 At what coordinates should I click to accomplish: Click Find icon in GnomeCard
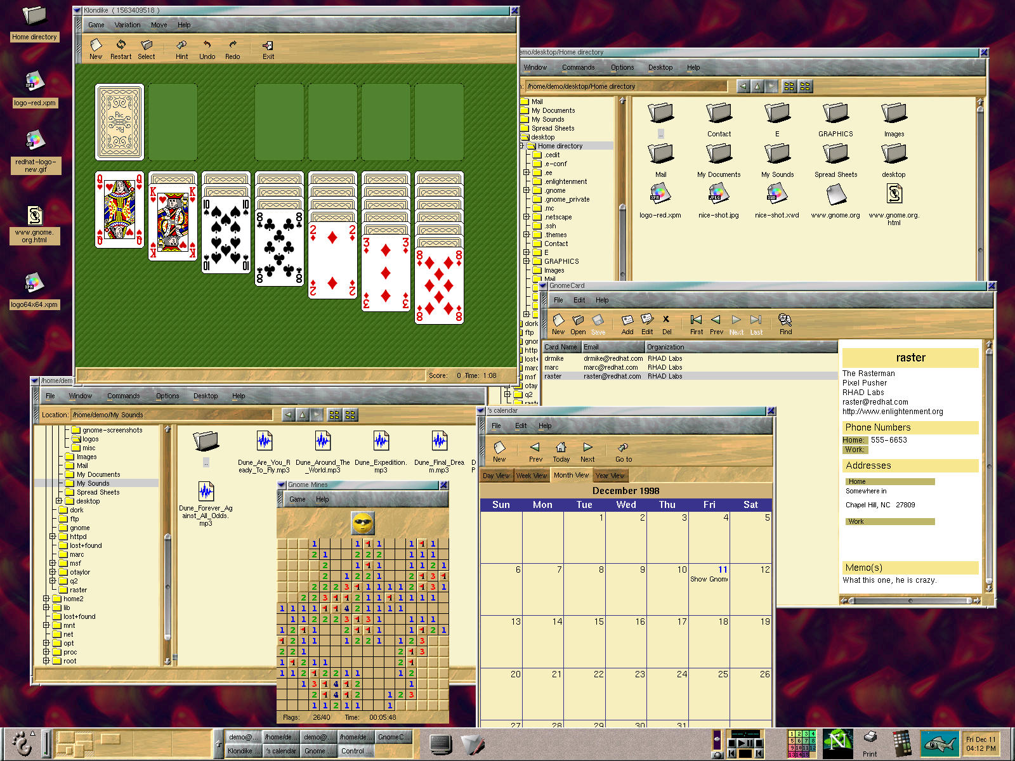pos(785,323)
